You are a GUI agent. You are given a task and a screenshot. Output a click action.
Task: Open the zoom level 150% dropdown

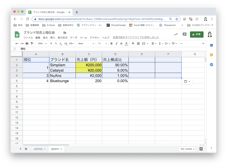[x=42, y=44]
